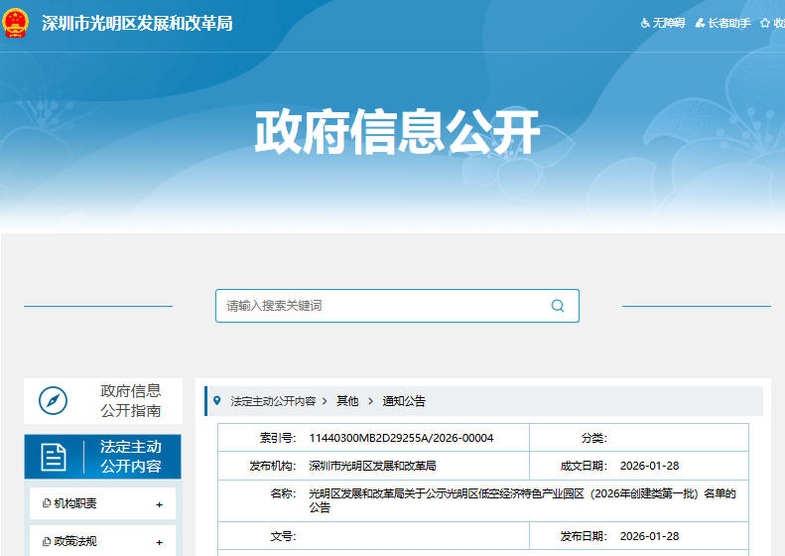This screenshot has width=785, height=556.
Task: Open 深圳市光明区发展和改革局 site title
Action: pos(137,23)
